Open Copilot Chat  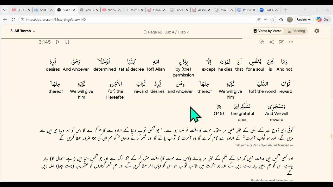pos(323,19)
